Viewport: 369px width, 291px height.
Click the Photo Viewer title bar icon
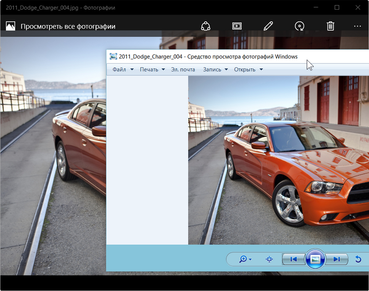(113, 56)
